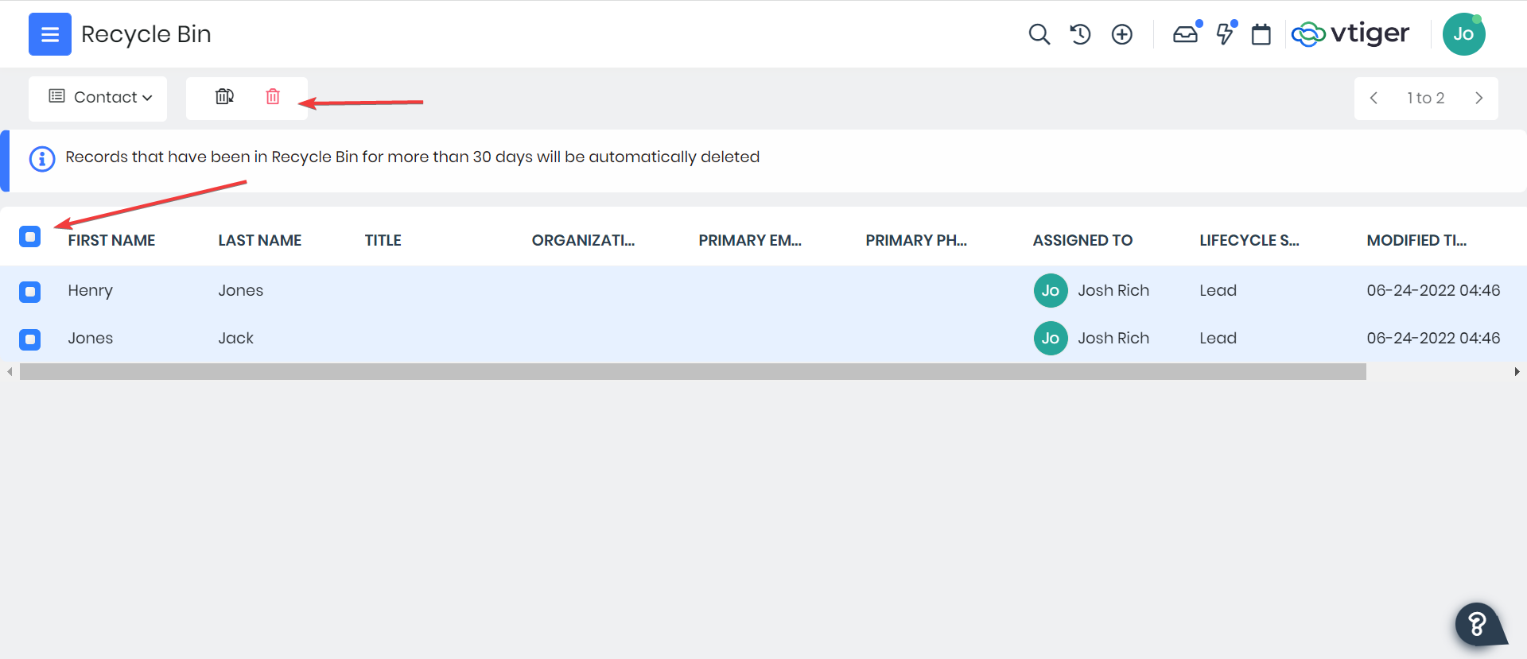The width and height of the screenshot is (1527, 659).
Task: Expand the Contact module dropdown
Action: click(x=99, y=97)
